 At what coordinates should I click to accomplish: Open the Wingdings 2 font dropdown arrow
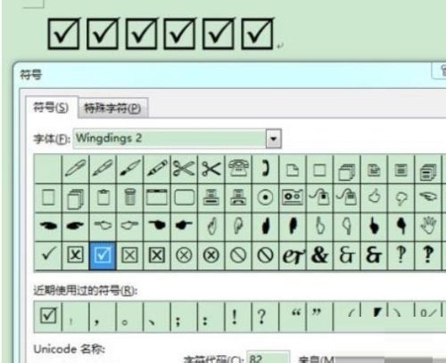click(x=274, y=139)
